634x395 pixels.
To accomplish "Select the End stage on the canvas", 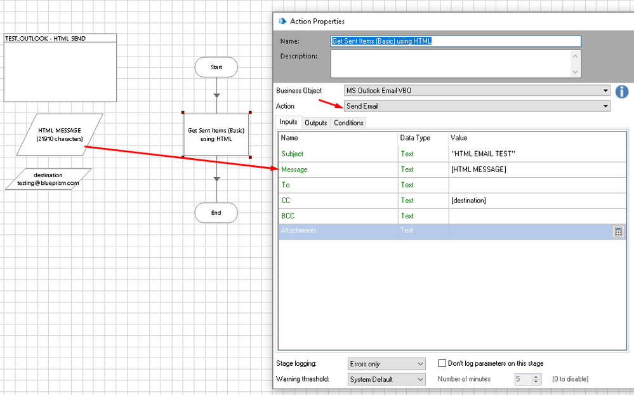I will coord(216,213).
